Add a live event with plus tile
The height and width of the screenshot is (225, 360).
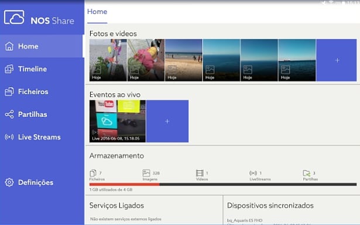tap(167, 121)
